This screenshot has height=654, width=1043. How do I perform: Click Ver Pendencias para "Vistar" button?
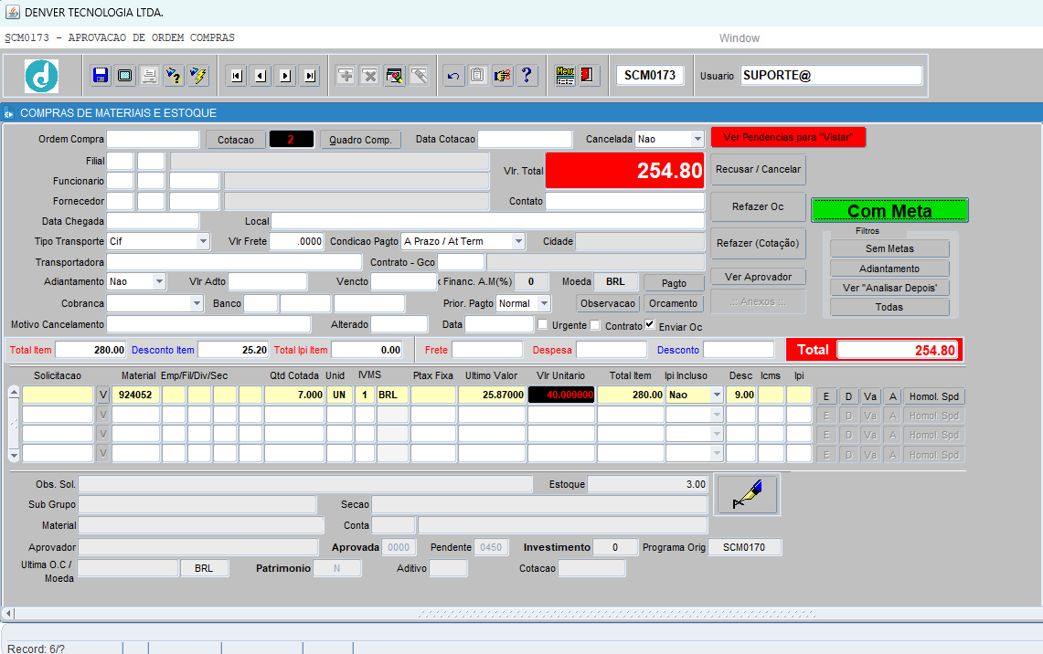pos(788,138)
